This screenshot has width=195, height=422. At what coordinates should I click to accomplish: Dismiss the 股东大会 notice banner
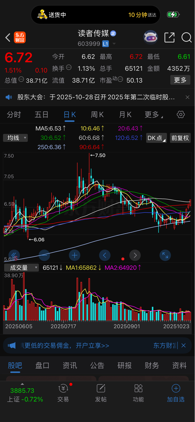(x=187, y=97)
